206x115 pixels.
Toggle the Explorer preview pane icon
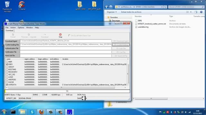point(196,12)
